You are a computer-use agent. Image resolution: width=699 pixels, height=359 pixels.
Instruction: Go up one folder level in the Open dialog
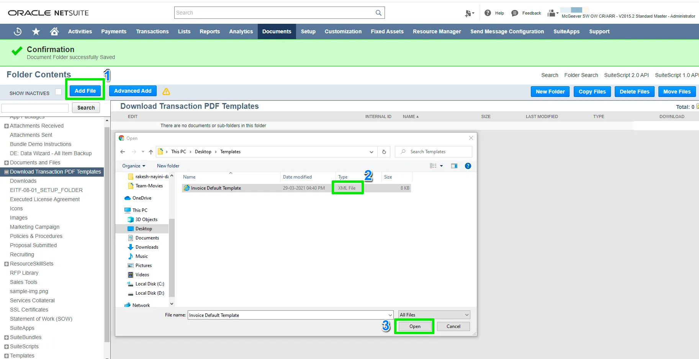(151, 152)
